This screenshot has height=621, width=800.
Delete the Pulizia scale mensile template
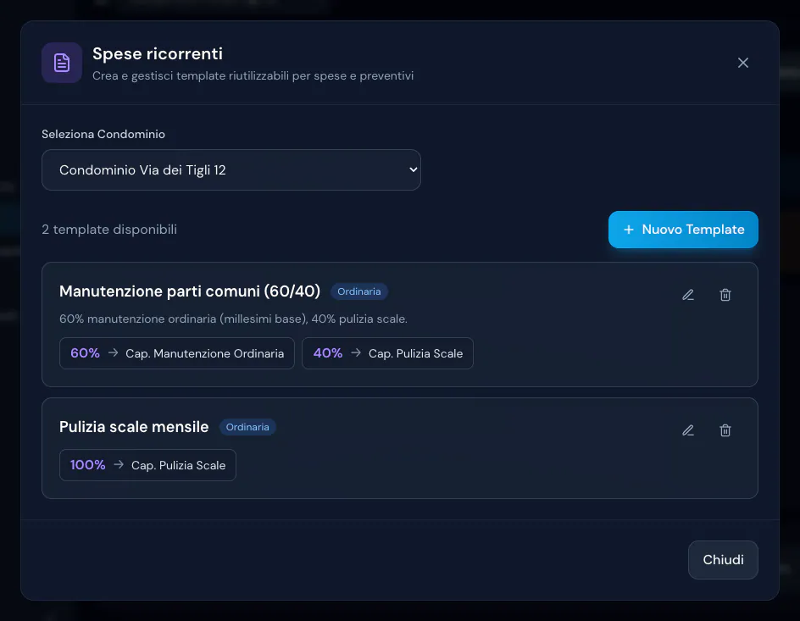coord(725,430)
